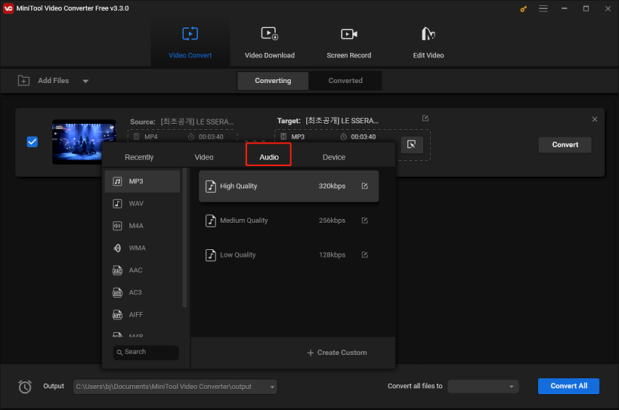Click the Edit Video icon
619x410 pixels.
tap(429, 34)
